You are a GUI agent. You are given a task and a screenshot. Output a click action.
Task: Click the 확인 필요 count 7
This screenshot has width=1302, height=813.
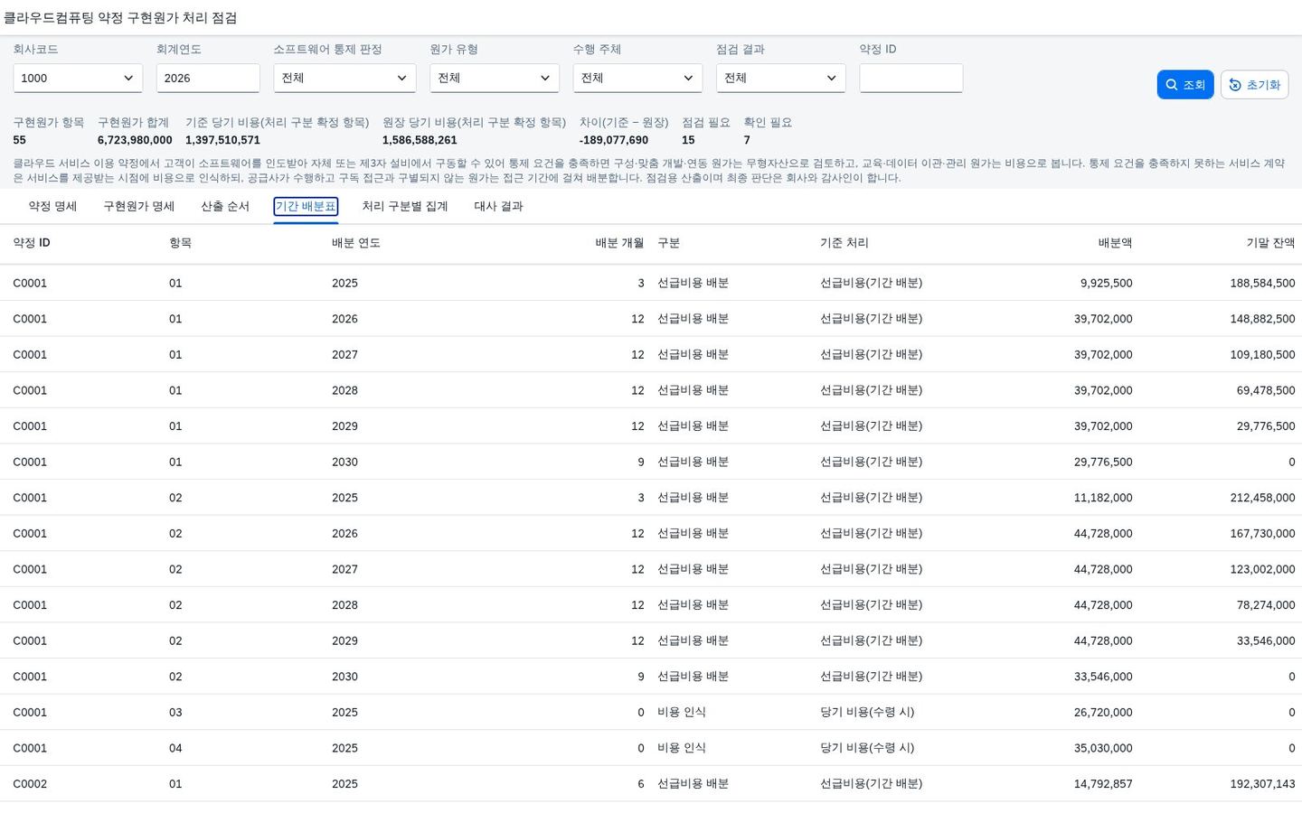pos(747,140)
